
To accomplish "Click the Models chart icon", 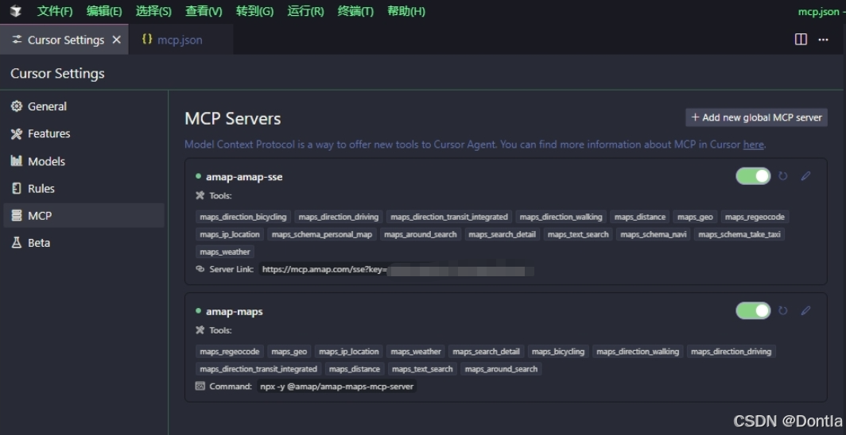I will pos(17,160).
